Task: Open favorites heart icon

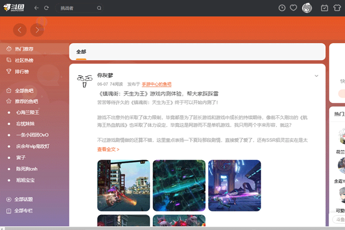Action: (x=293, y=8)
